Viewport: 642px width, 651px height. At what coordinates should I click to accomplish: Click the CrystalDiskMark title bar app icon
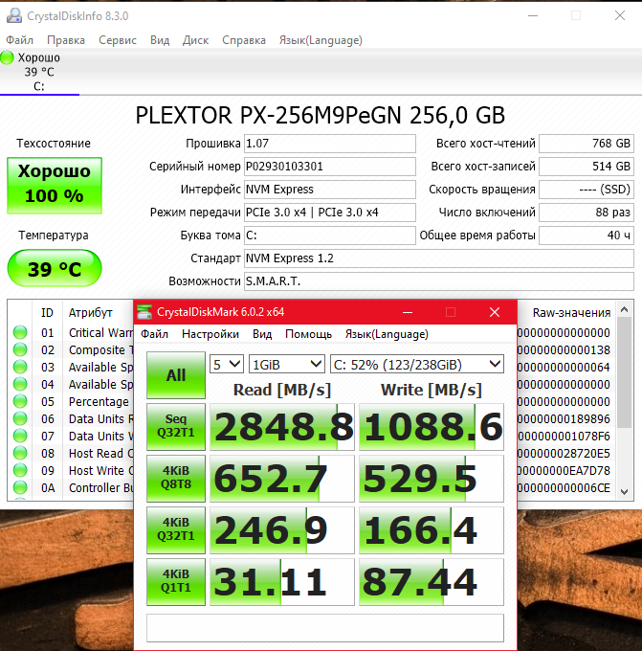click(x=144, y=312)
